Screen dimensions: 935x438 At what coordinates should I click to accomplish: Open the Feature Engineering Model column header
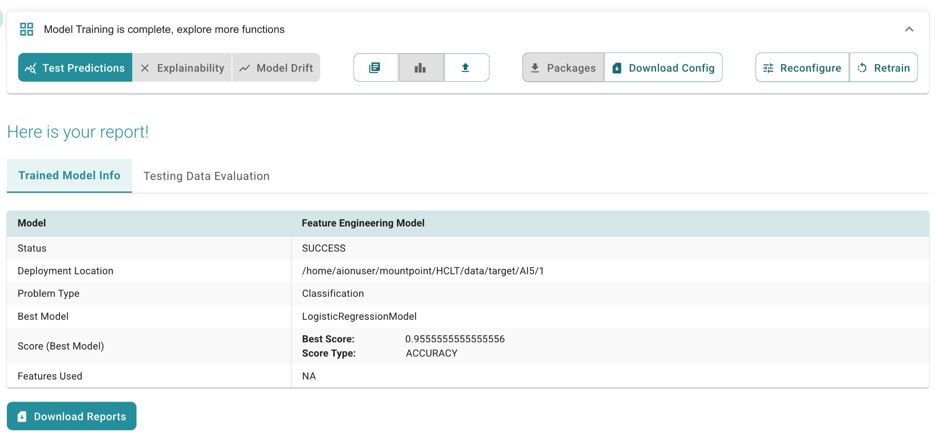363,223
